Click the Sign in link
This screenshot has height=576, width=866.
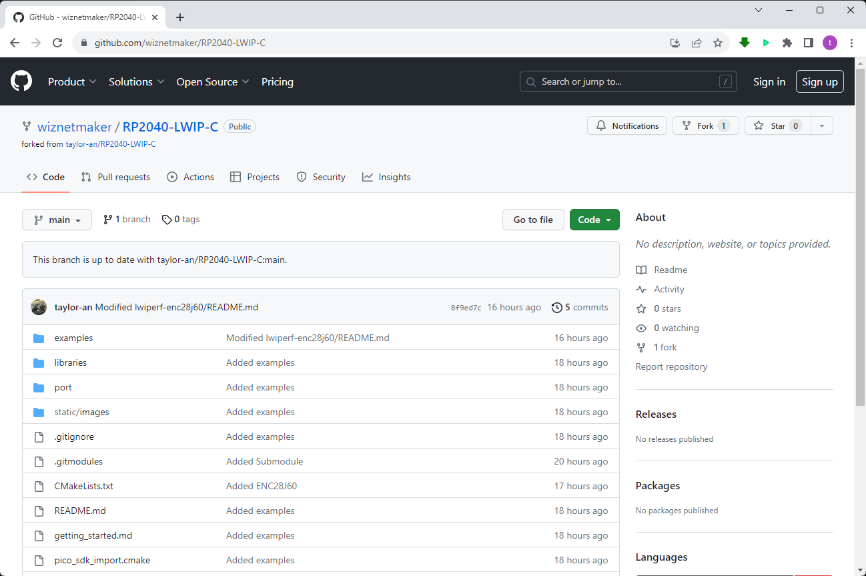click(769, 81)
